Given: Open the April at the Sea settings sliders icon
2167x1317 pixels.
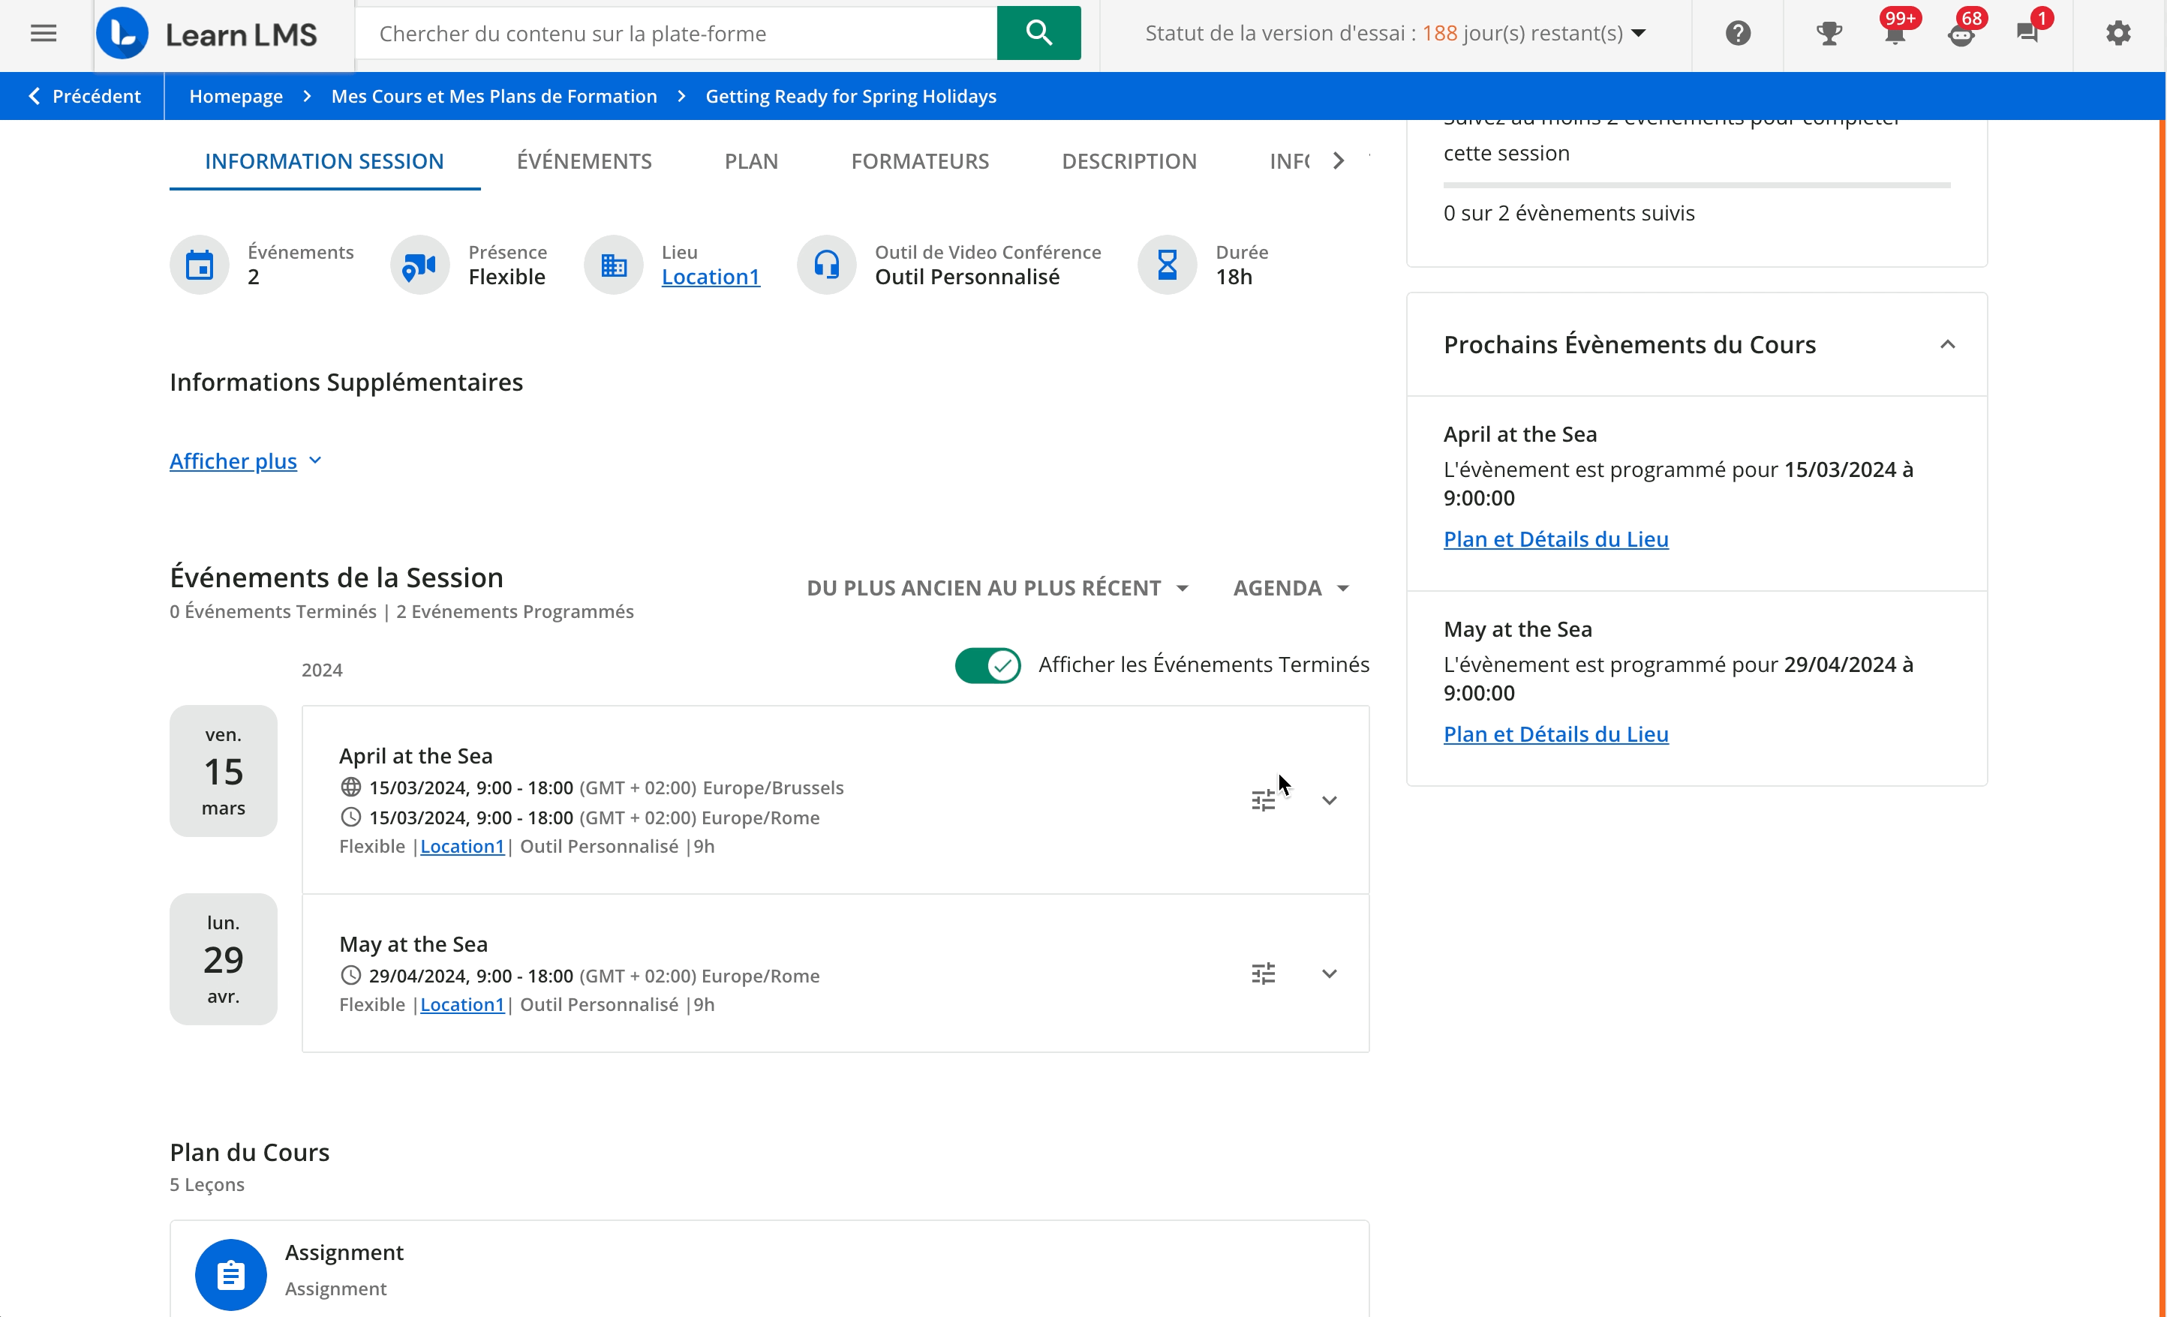Looking at the screenshot, I should 1263,801.
